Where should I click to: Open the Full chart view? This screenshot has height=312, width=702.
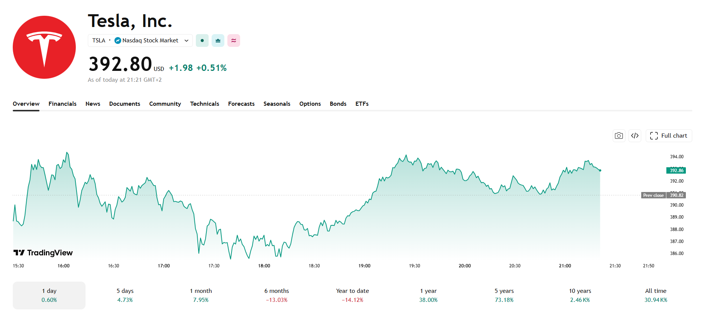pos(669,136)
